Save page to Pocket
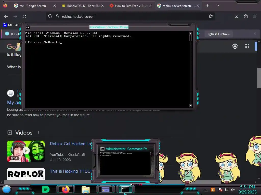This screenshot has height=195, width=261. [x=236, y=16]
